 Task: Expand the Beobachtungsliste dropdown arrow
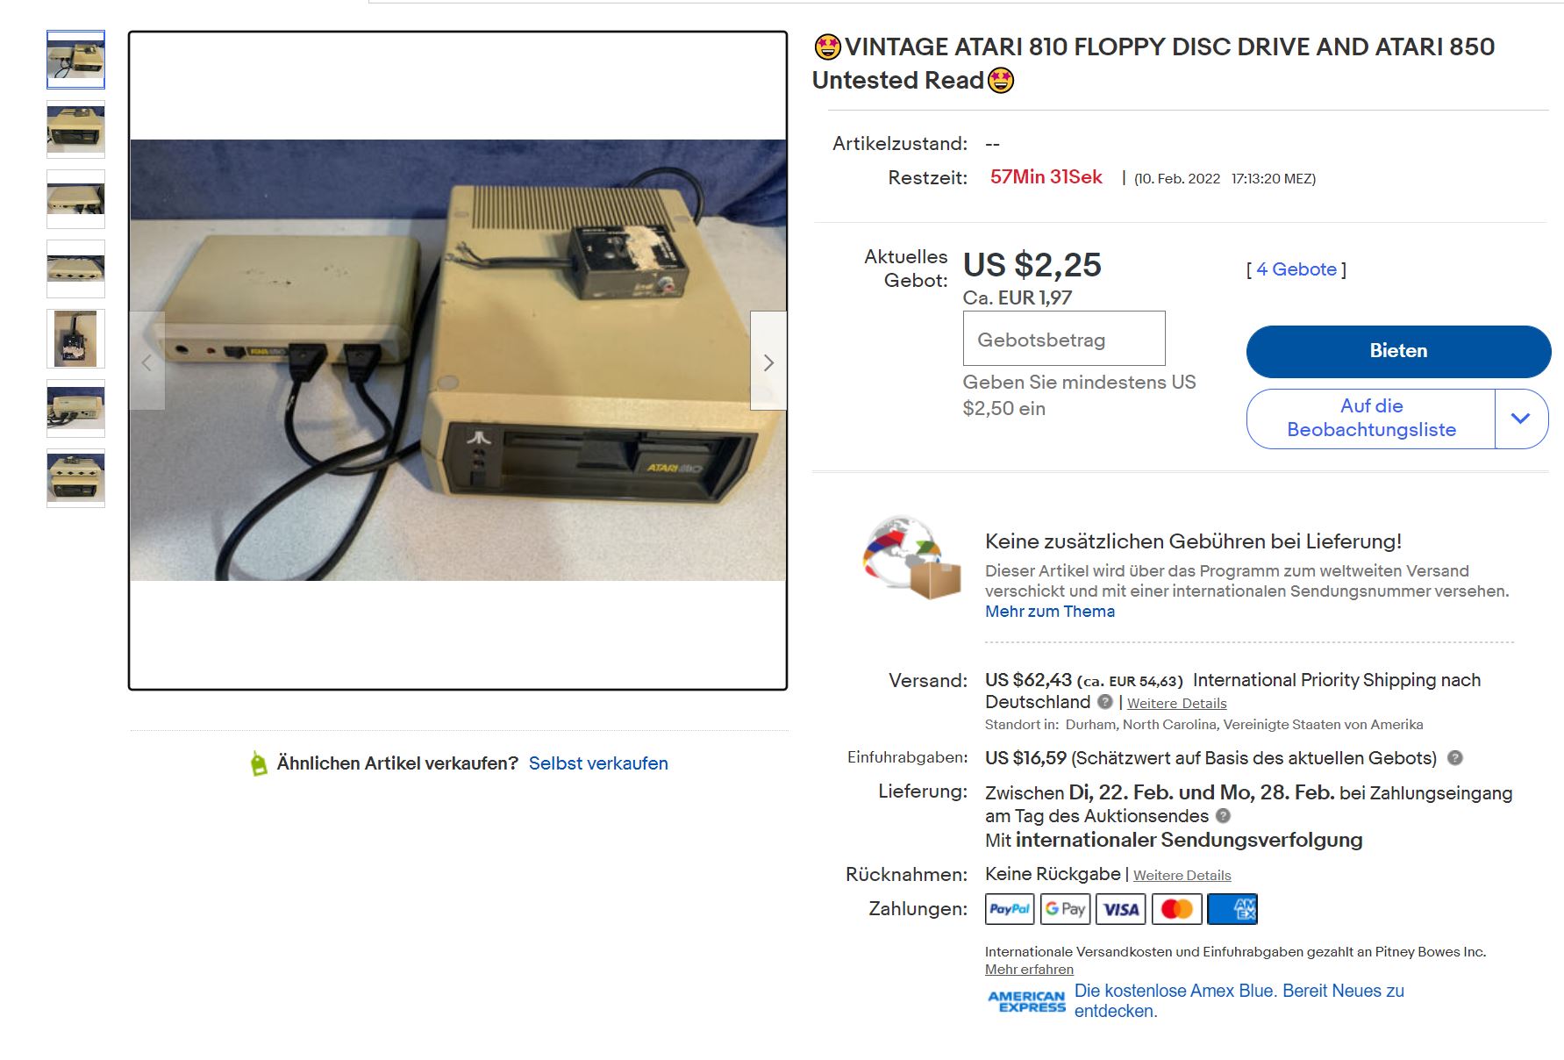tap(1522, 419)
